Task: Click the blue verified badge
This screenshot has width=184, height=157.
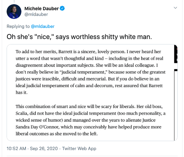Action: (62, 8)
